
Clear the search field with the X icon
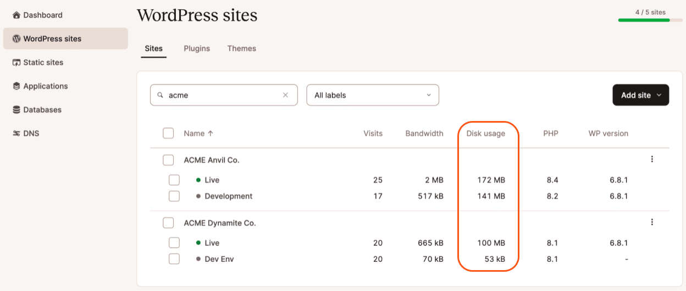pos(285,95)
